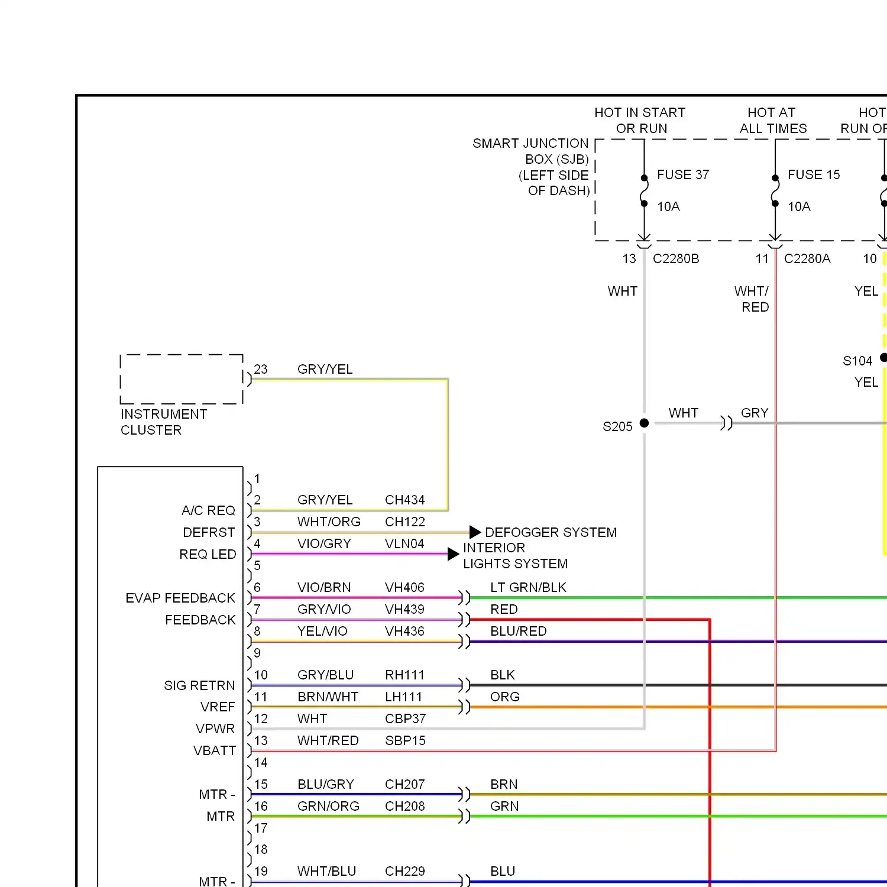Image resolution: width=887 pixels, height=887 pixels.
Task: Select circuit code VLN04
Action: coord(404,543)
